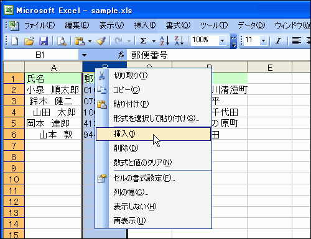
Task: Open the 表示(V) menu
Action: pos(111,25)
